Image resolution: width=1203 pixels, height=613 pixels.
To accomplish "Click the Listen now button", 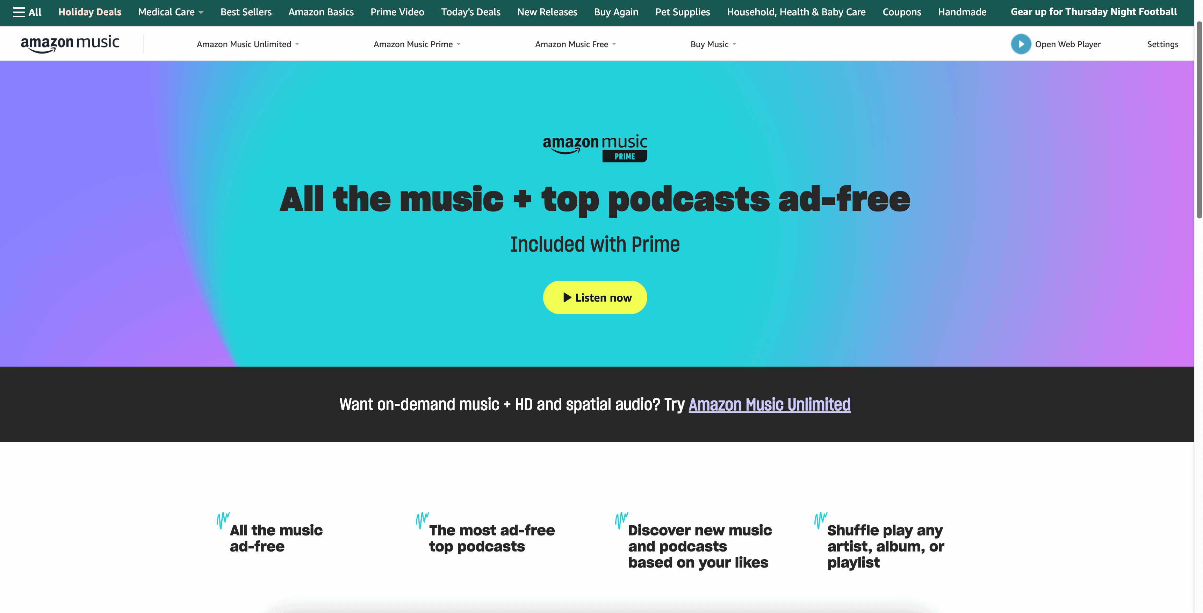I will point(595,297).
